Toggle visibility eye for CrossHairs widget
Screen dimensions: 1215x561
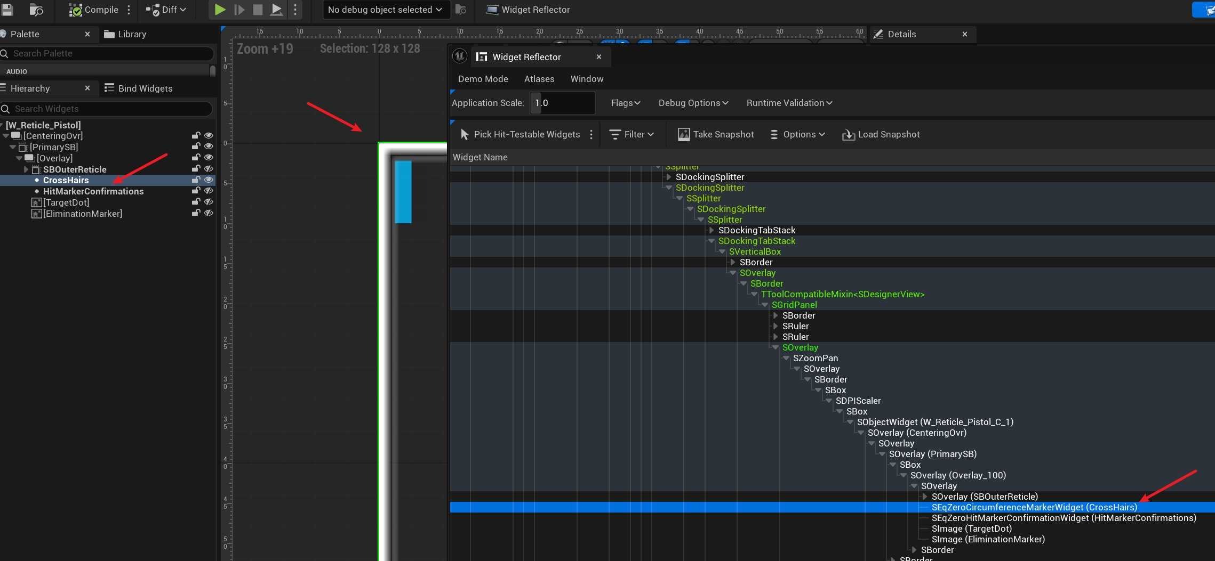(209, 180)
